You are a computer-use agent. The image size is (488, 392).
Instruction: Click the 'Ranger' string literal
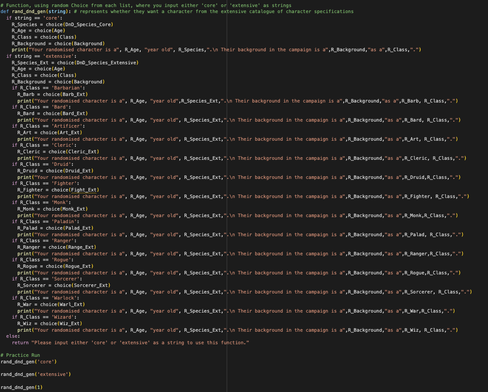click(62, 241)
